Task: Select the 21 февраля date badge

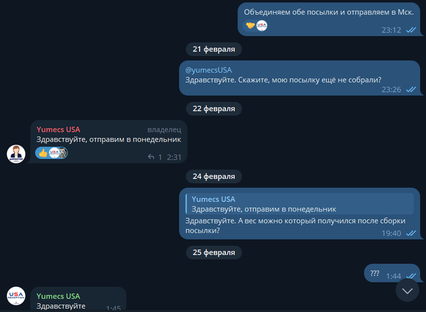Action: (214, 49)
